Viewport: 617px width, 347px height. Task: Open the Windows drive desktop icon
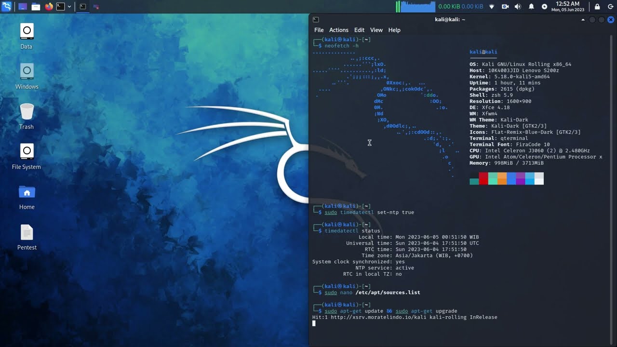(27, 77)
